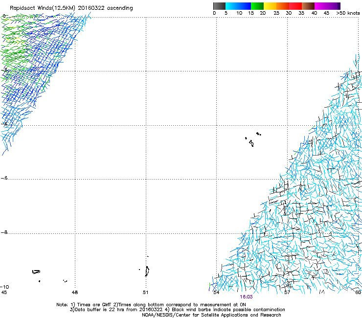Click longitude label '45' on bottom axis
Image resolution: width=362 pixels, height=318 pixels.
tap(4, 293)
